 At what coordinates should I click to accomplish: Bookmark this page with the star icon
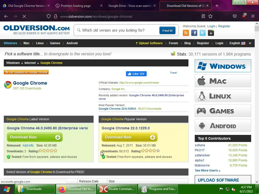click(x=210, y=16)
